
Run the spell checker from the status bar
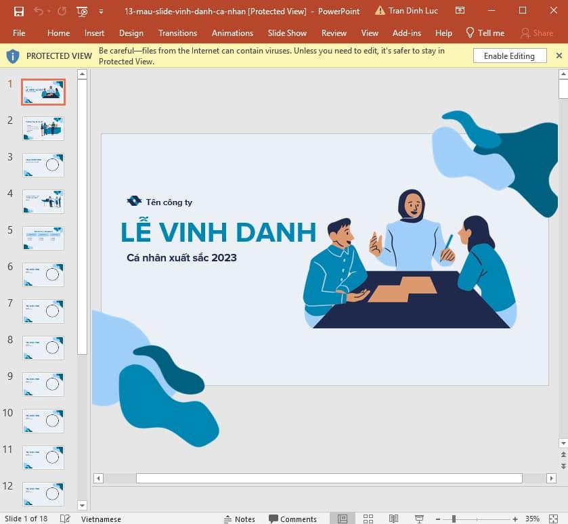pyautogui.click(x=65, y=518)
